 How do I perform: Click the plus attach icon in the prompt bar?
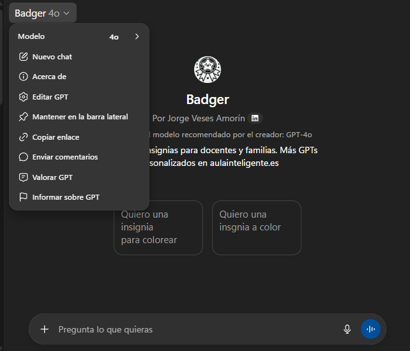tap(45, 329)
